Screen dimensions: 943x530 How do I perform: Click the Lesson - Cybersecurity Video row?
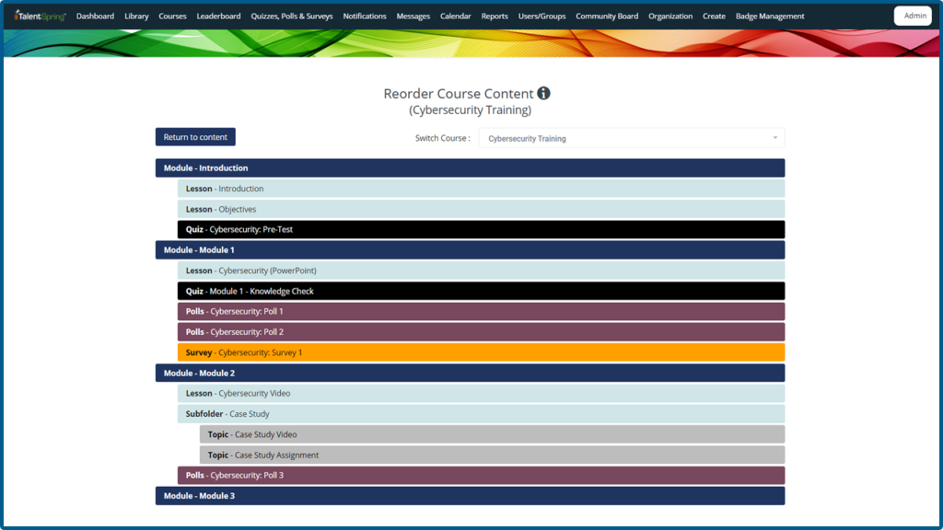481,394
